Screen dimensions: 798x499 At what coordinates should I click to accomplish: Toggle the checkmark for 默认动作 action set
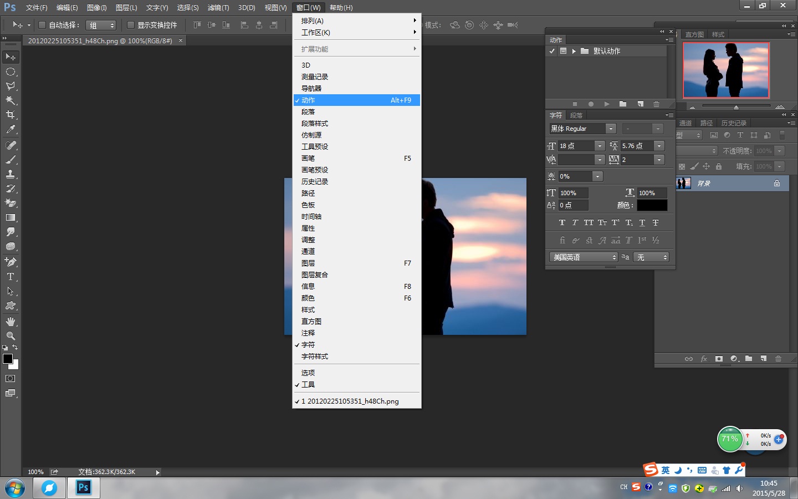pos(552,51)
